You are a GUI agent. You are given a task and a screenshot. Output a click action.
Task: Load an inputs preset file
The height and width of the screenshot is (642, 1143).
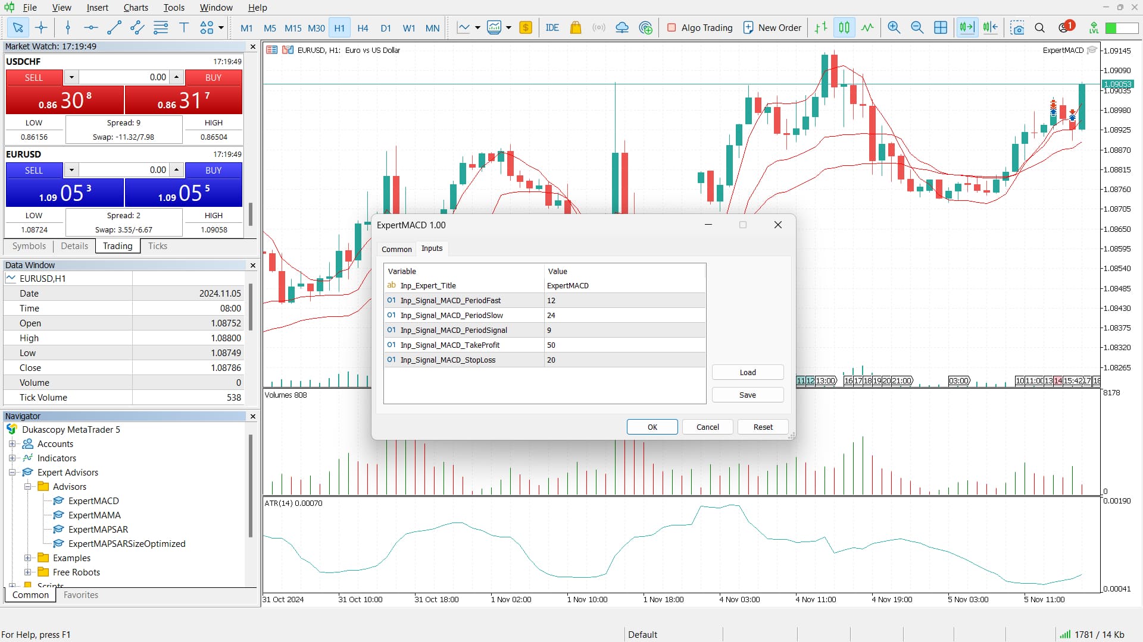coord(748,373)
